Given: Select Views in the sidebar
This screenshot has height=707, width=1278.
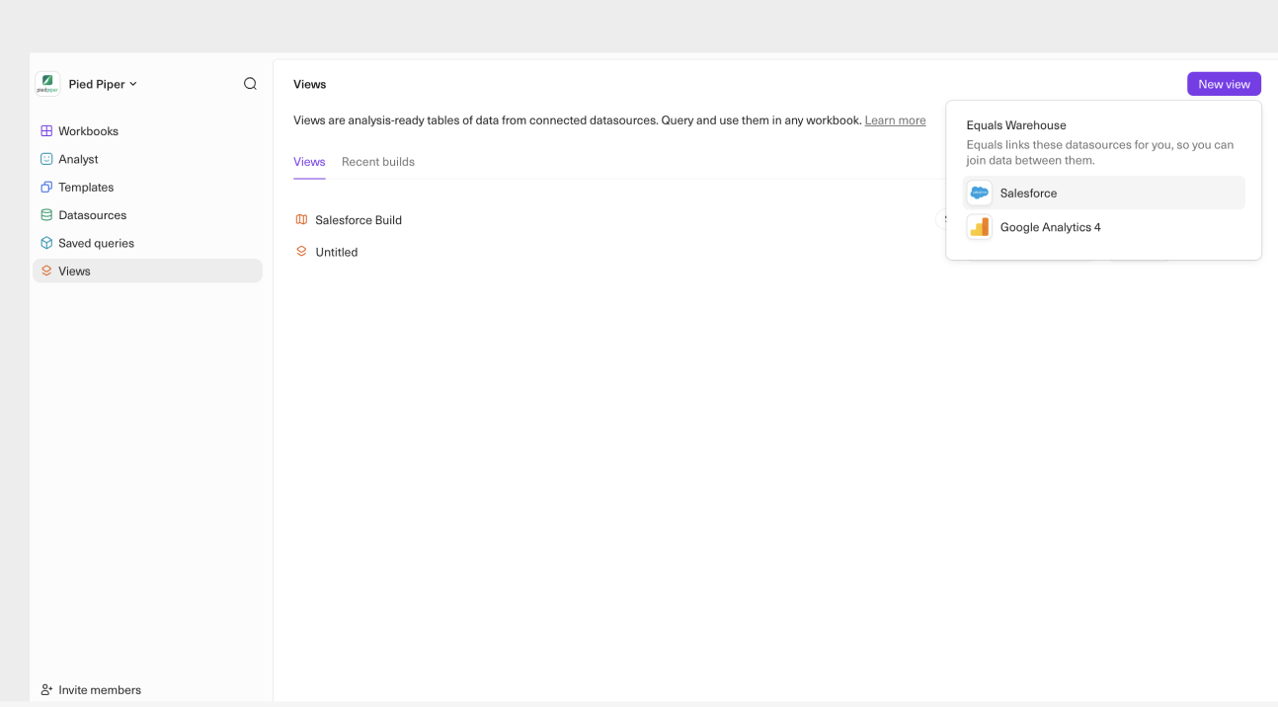Looking at the screenshot, I should tap(147, 271).
